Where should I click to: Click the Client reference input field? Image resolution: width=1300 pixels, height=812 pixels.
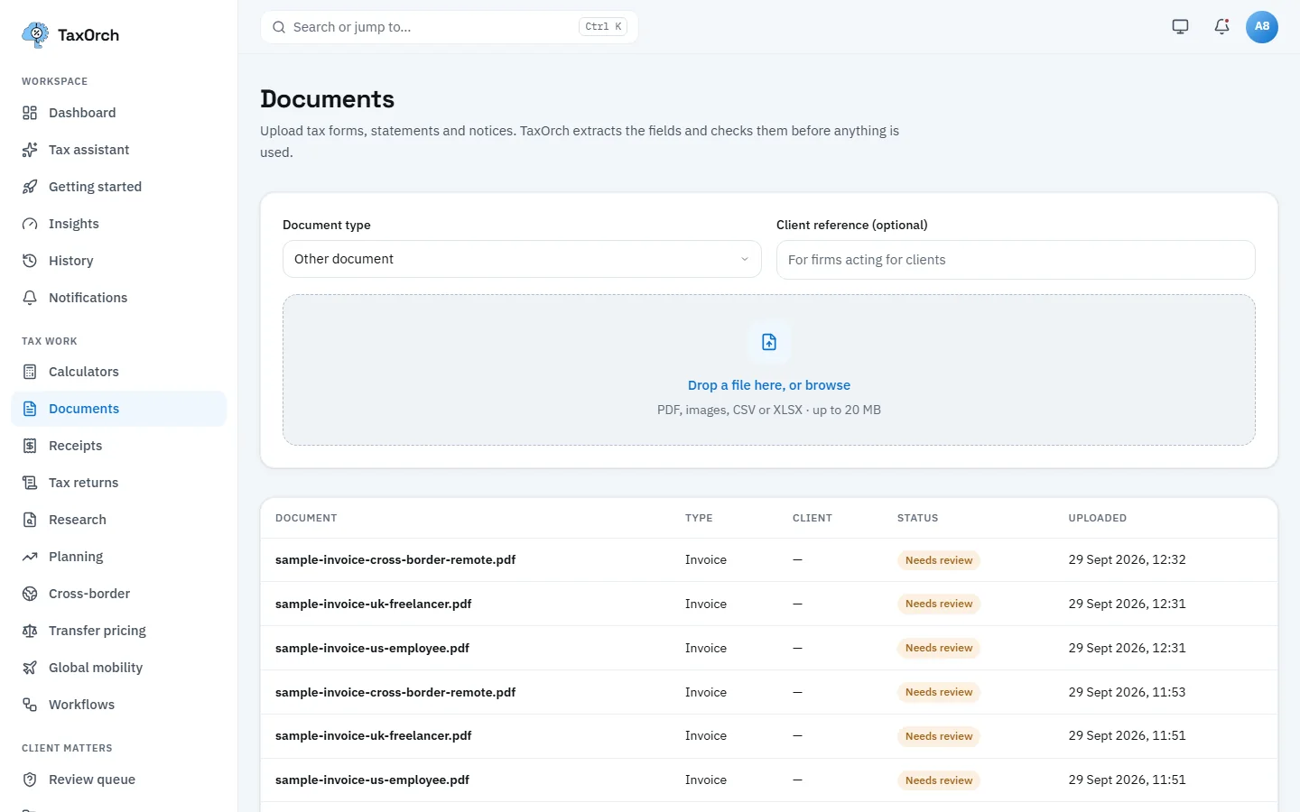tap(1016, 260)
